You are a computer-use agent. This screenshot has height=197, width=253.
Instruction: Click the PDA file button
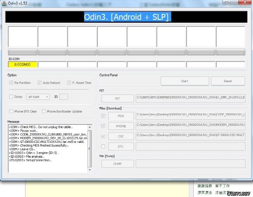click(x=121, y=116)
